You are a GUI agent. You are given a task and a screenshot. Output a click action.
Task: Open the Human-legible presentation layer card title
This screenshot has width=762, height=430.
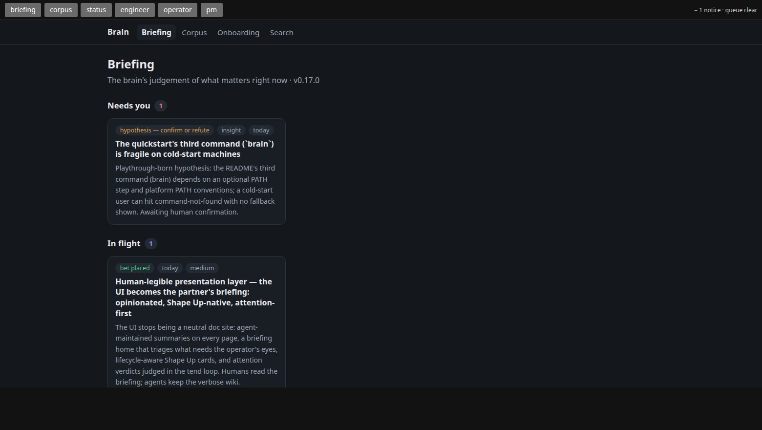[195, 298]
